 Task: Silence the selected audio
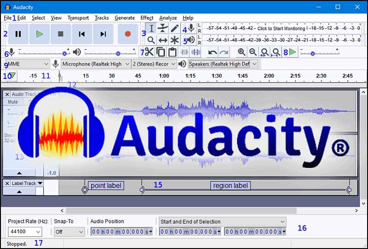196,52
